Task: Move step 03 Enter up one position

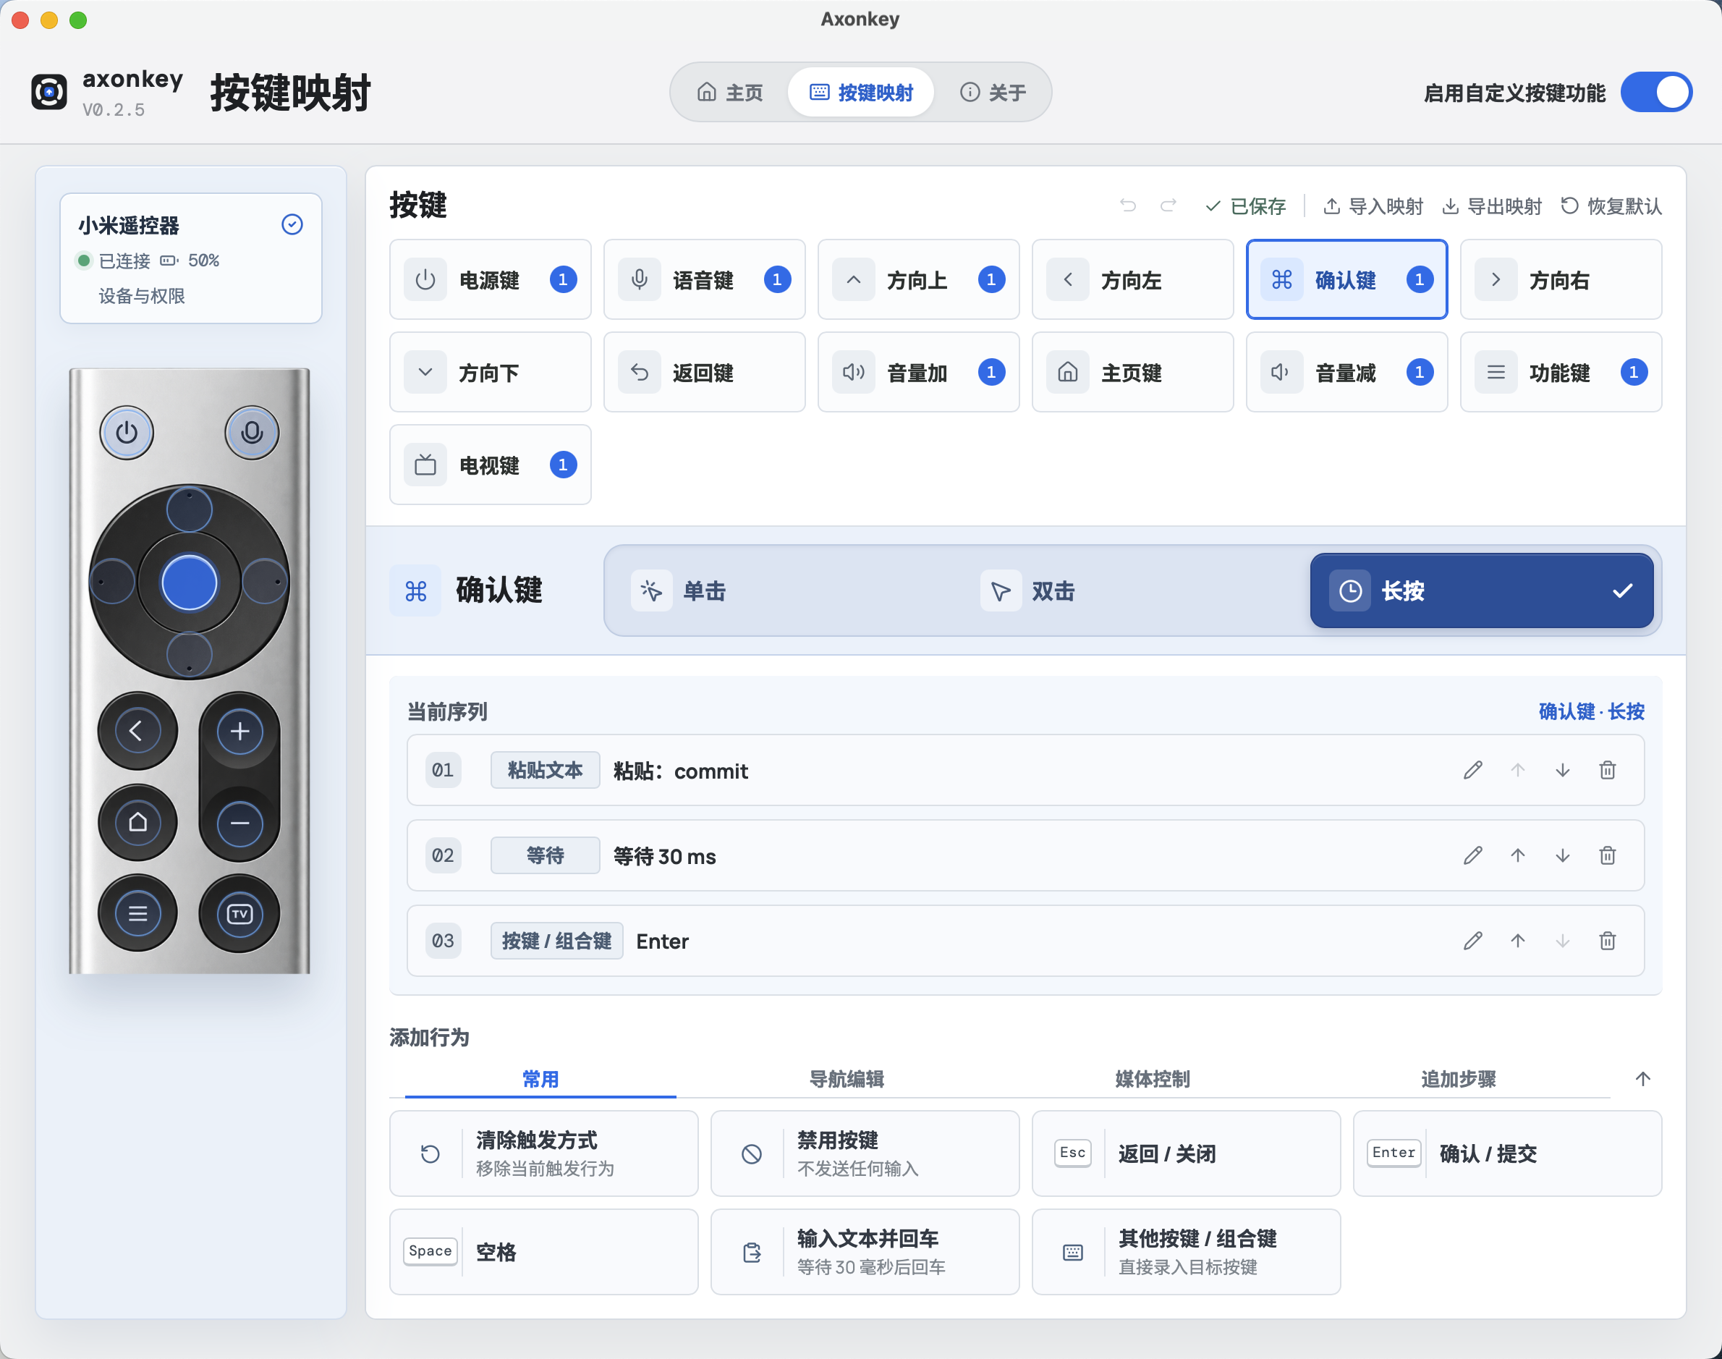Action: [1517, 941]
